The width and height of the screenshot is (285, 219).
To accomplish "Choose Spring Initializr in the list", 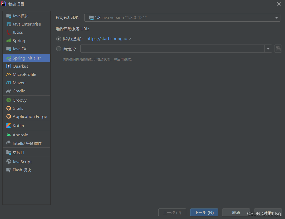I will point(27,58).
